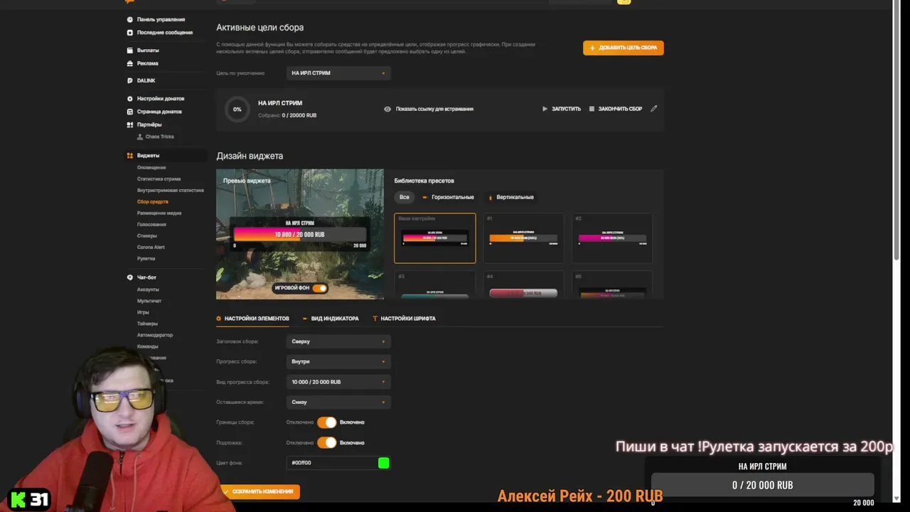Screen dimensions: 910x512
Task: Switch to the Настройки шрифта tab
Action: click(x=404, y=319)
